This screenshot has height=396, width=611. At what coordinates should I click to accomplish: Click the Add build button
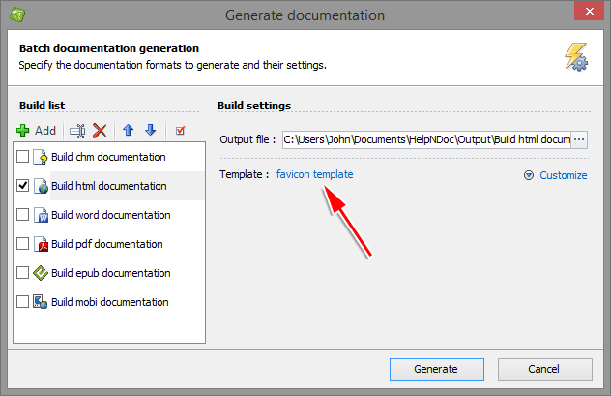pyautogui.click(x=36, y=131)
